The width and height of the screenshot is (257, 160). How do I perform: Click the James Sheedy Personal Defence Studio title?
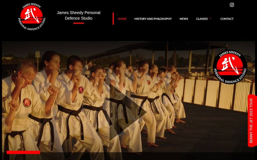pos(78,15)
